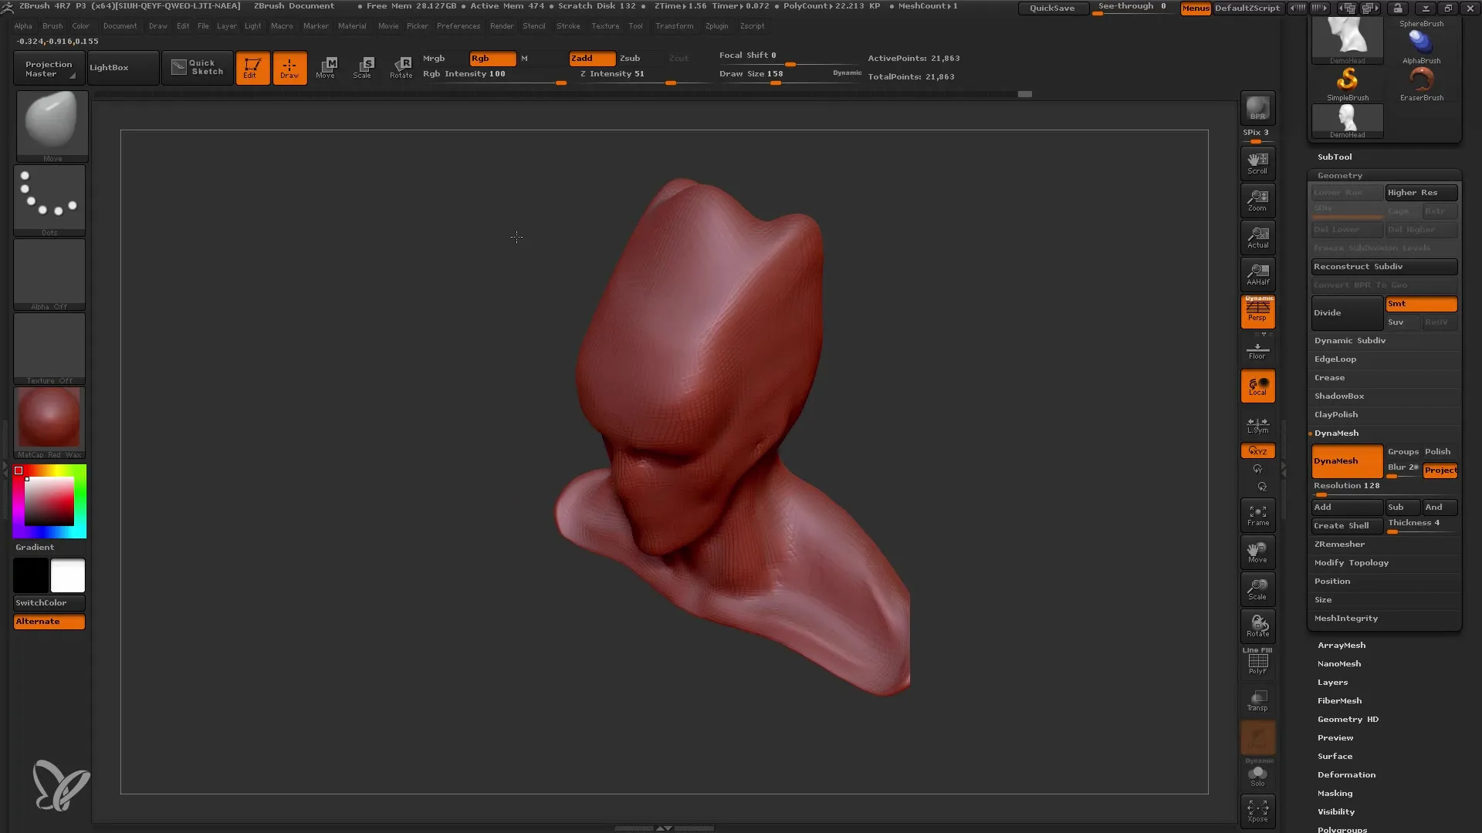Screen dimensions: 1482x833
Task: Select the top-shelf Rotate tool
Action: pyautogui.click(x=401, y=68)
